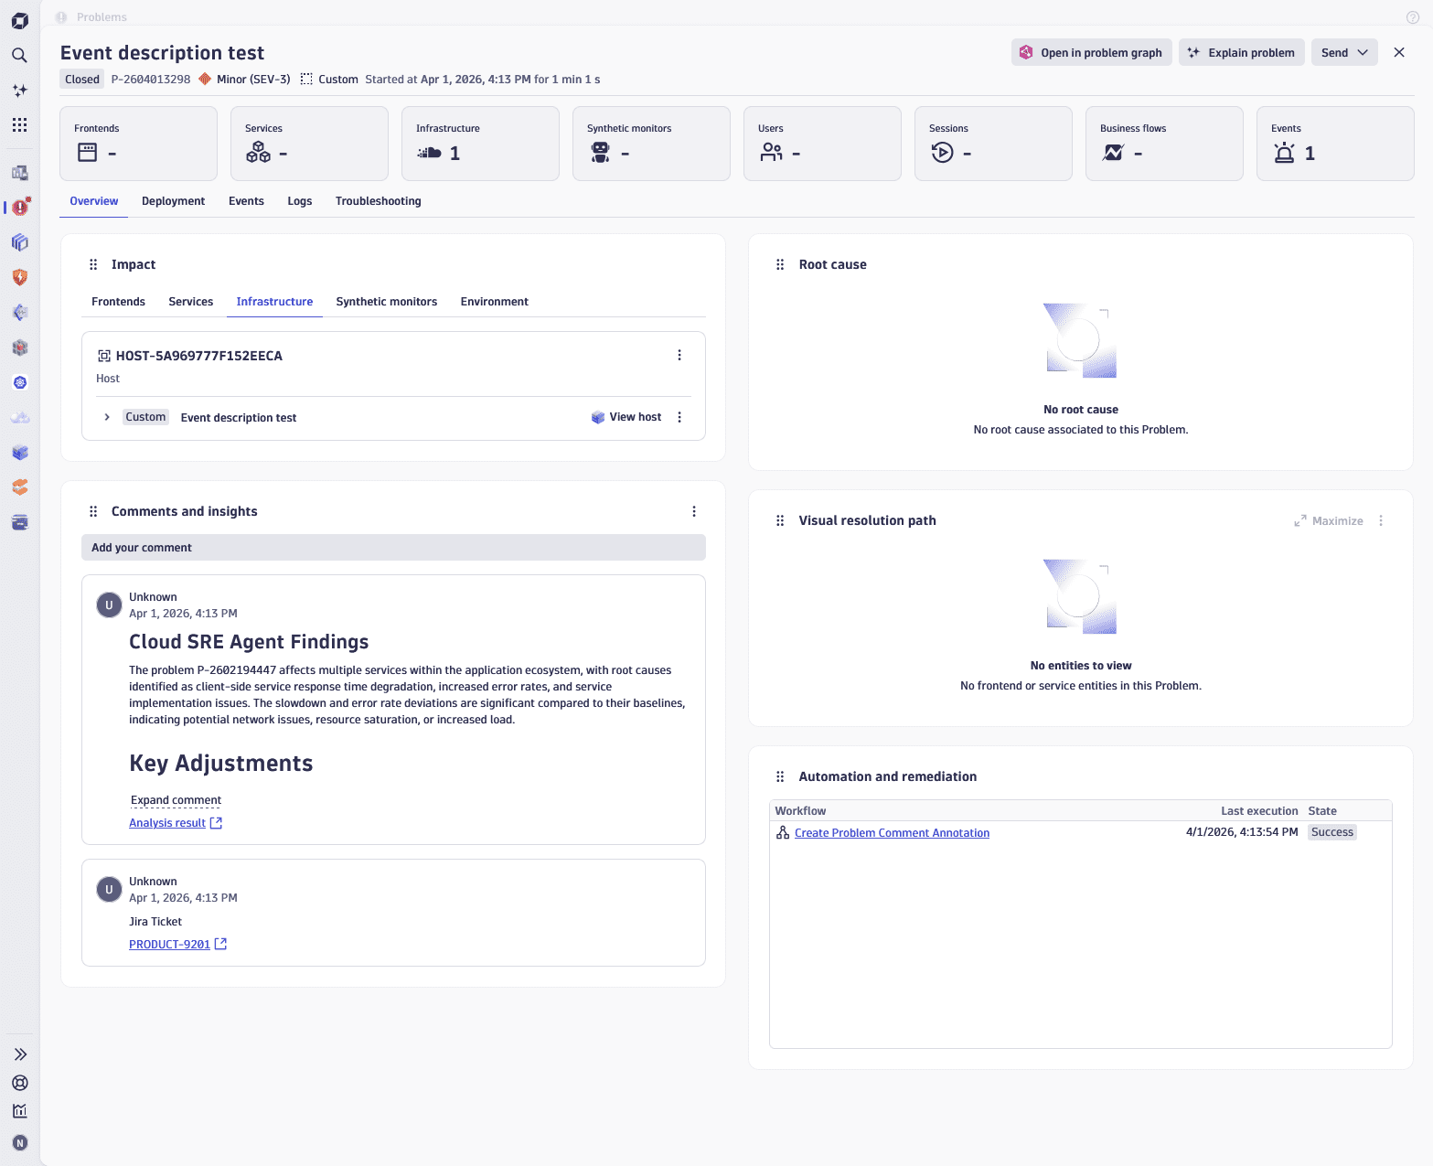Click the Dynatrace logo at top left
Viewport: 1433px width, 1166px height.
(19, 19)
